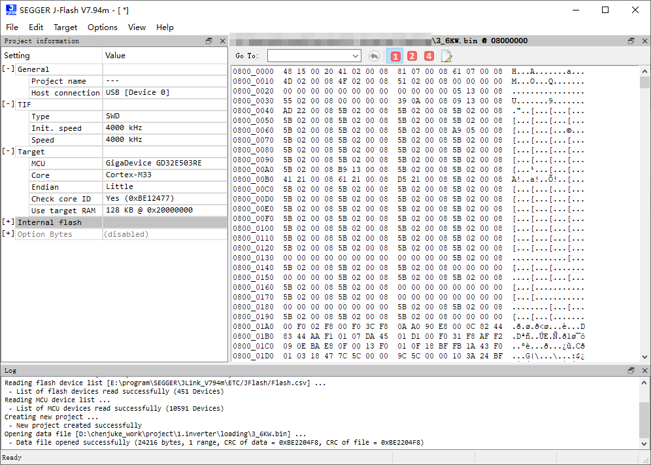The image size is (651, 465).
Task: Open the Go To address dropdown arrow
Action: pos(356,56)
